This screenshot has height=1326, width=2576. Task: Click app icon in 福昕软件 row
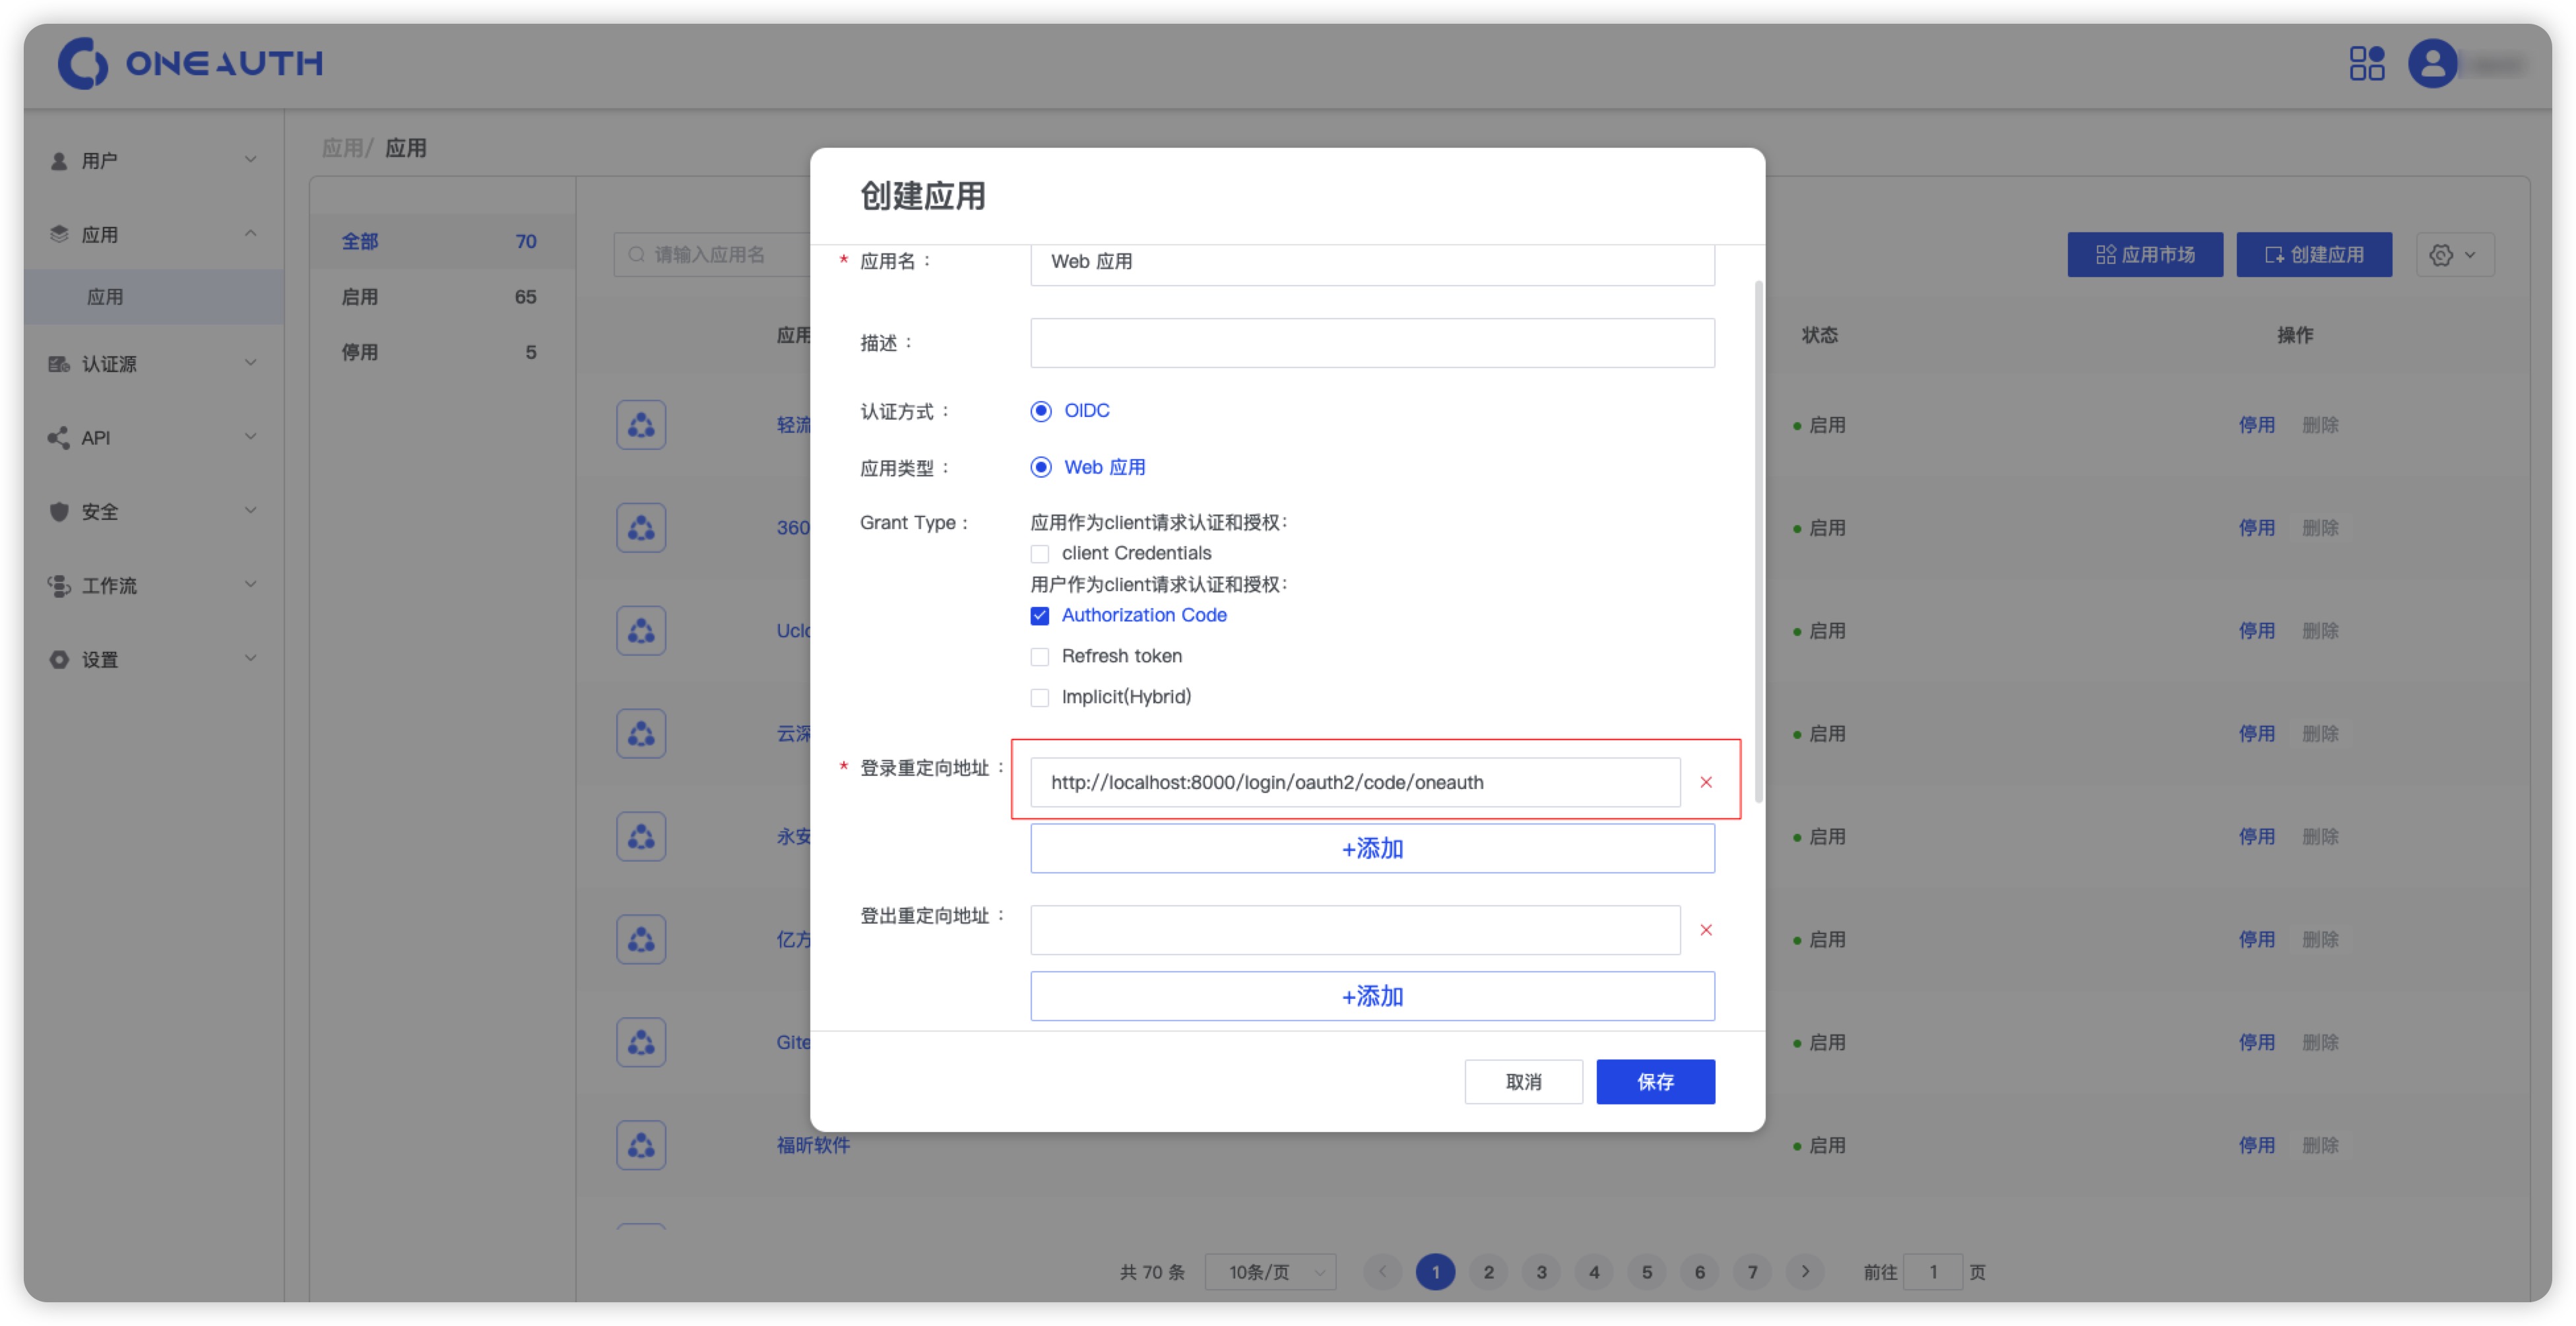[x=641, y=1146]
